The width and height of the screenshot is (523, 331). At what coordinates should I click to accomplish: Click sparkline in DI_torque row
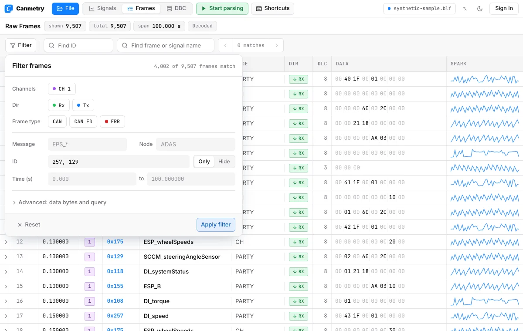pos(485,301)
